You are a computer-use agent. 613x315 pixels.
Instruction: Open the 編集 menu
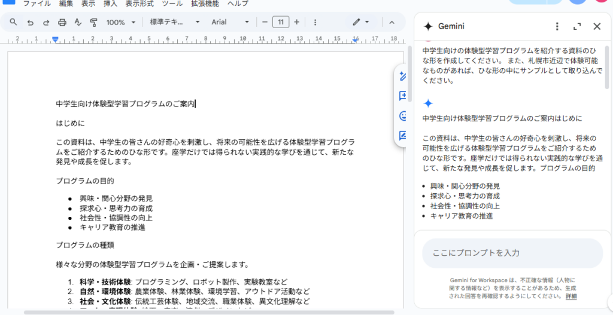tap(66, 4)
